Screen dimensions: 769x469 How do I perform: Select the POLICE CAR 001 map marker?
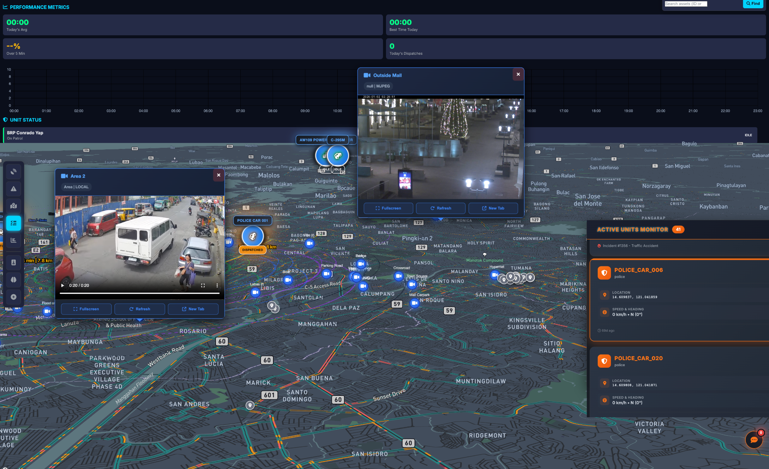253,236
